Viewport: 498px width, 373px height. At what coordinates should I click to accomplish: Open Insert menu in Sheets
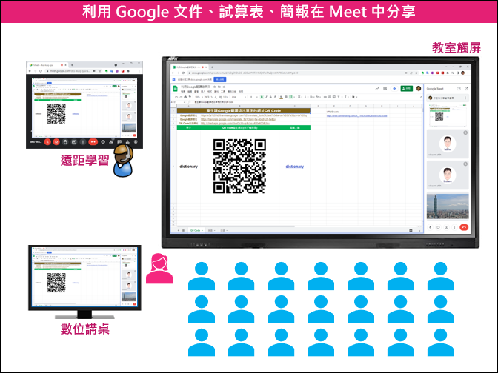point(203,91)
